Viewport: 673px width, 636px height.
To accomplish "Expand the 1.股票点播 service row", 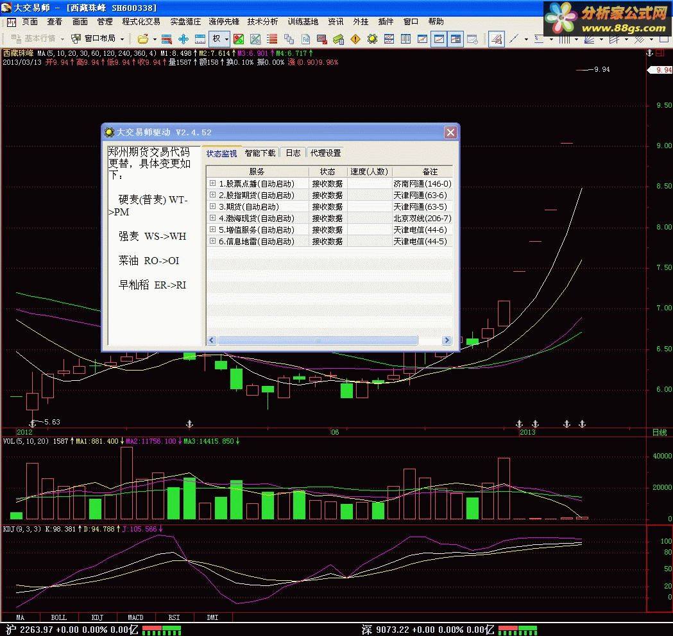I will (212, 183).
